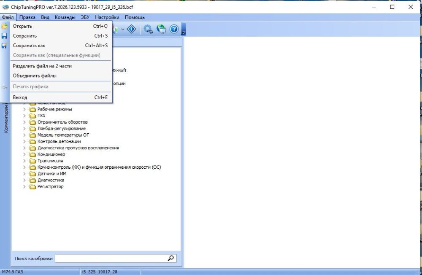422x275 pixels.
Task: Select the Круиз-контроль (КК) tree row
Action: tap(99, 167)
